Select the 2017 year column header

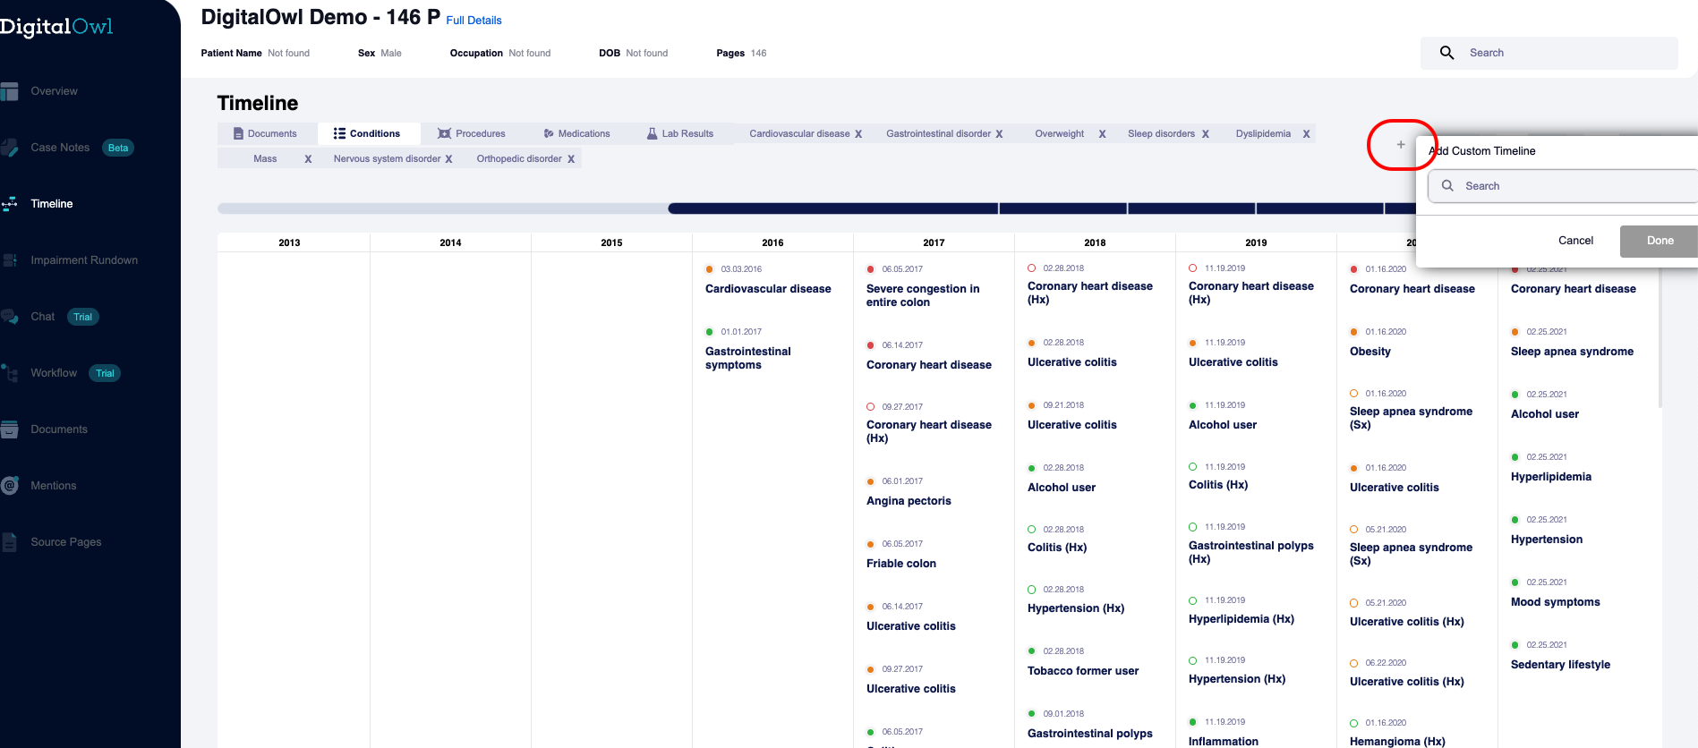pyautogui.click(x=934, y=242)
